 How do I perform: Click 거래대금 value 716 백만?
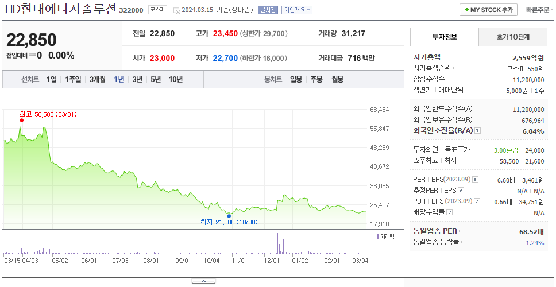(361, 58)
